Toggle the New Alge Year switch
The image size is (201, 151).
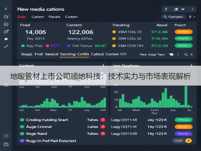click(x=171, y=54)
